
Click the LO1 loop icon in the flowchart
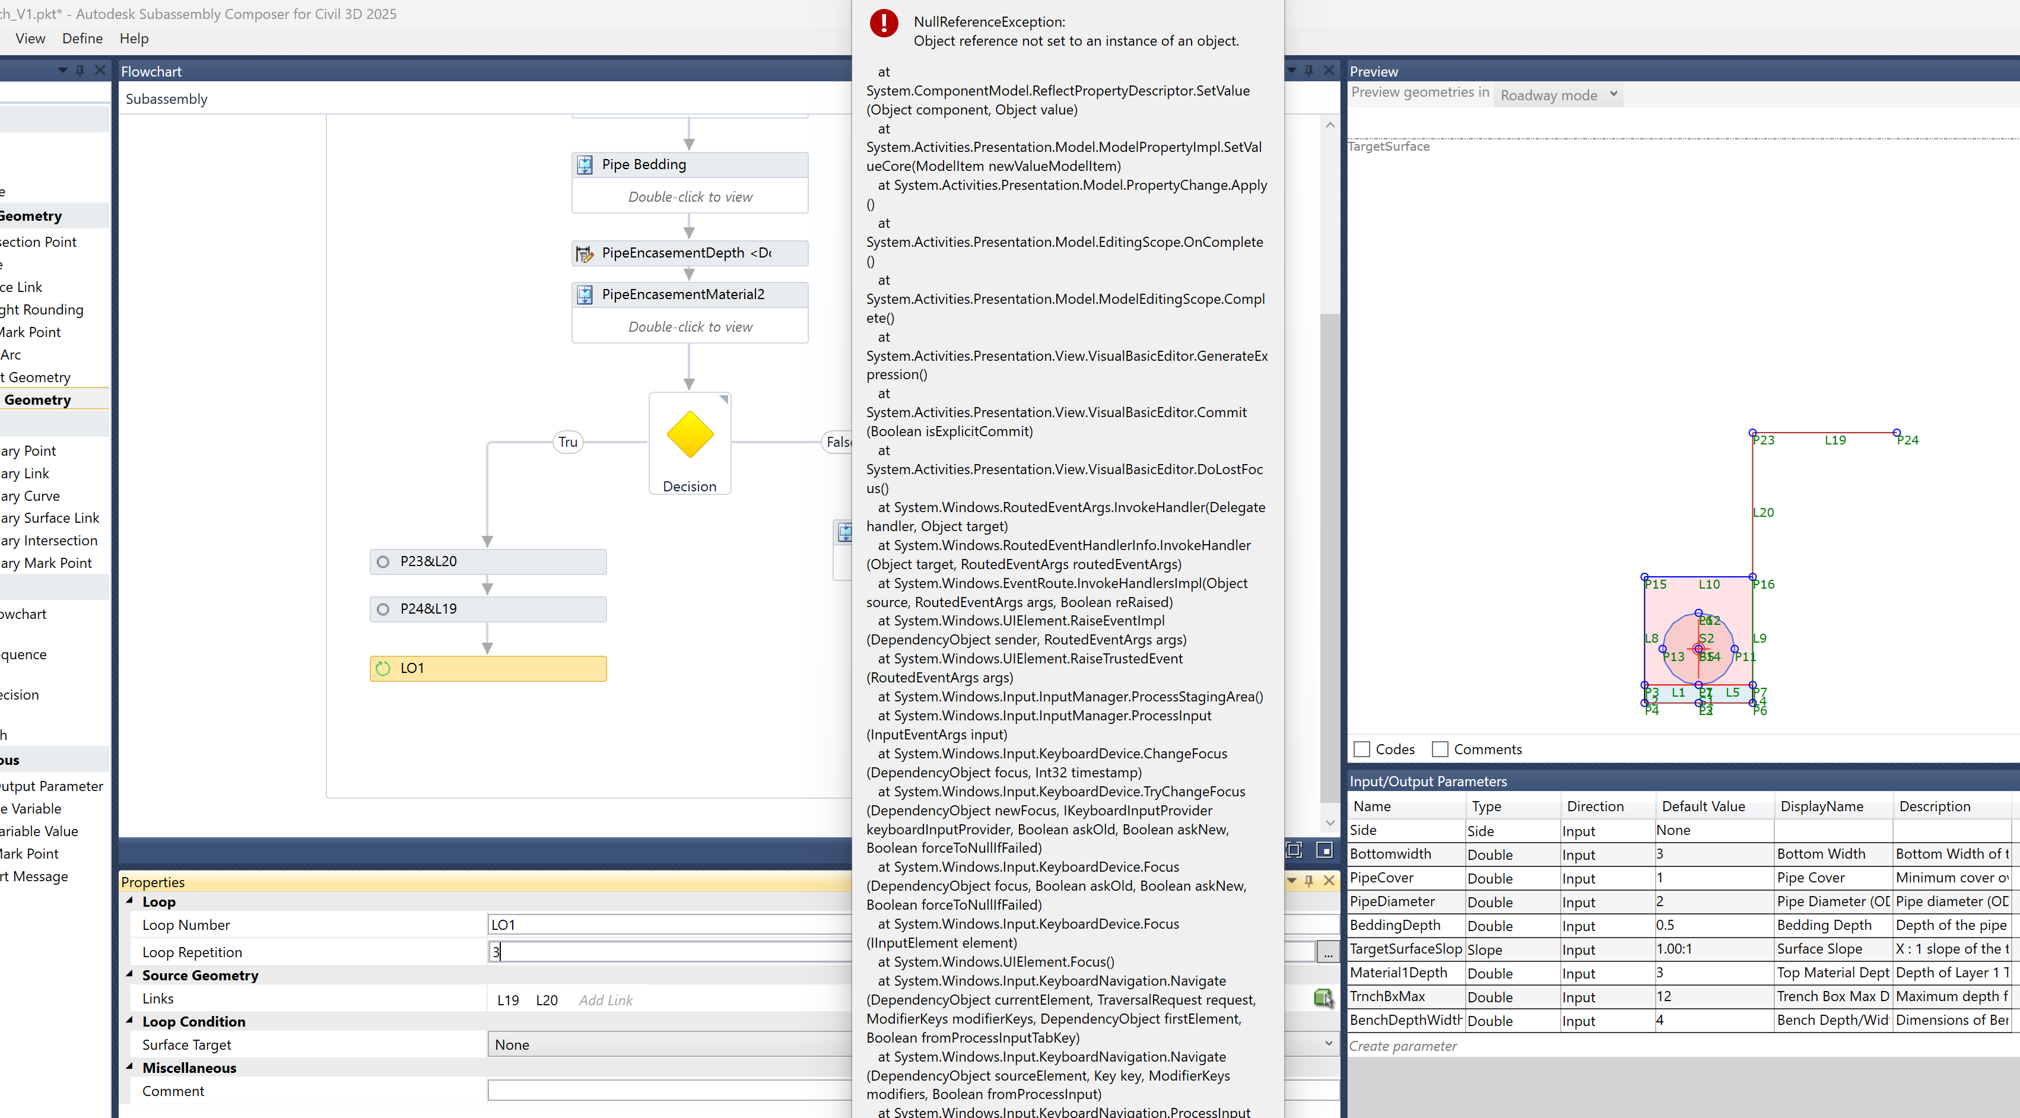(383, 669)
